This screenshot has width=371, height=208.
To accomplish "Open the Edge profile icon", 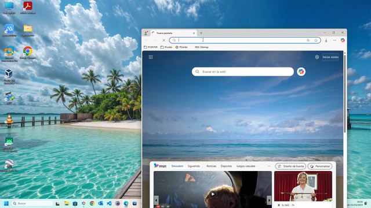I will click(x=146, y=33).
